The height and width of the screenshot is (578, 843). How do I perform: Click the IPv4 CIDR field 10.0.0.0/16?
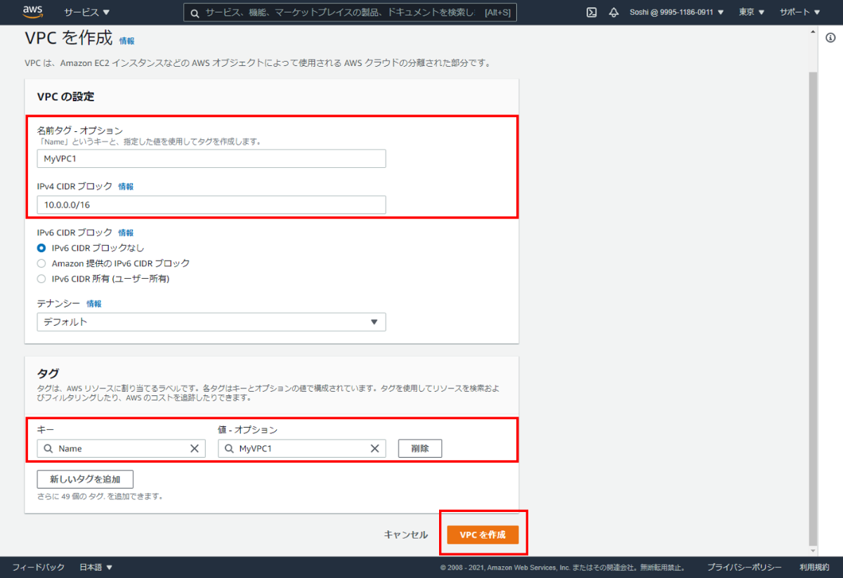[x=211, y=204]
